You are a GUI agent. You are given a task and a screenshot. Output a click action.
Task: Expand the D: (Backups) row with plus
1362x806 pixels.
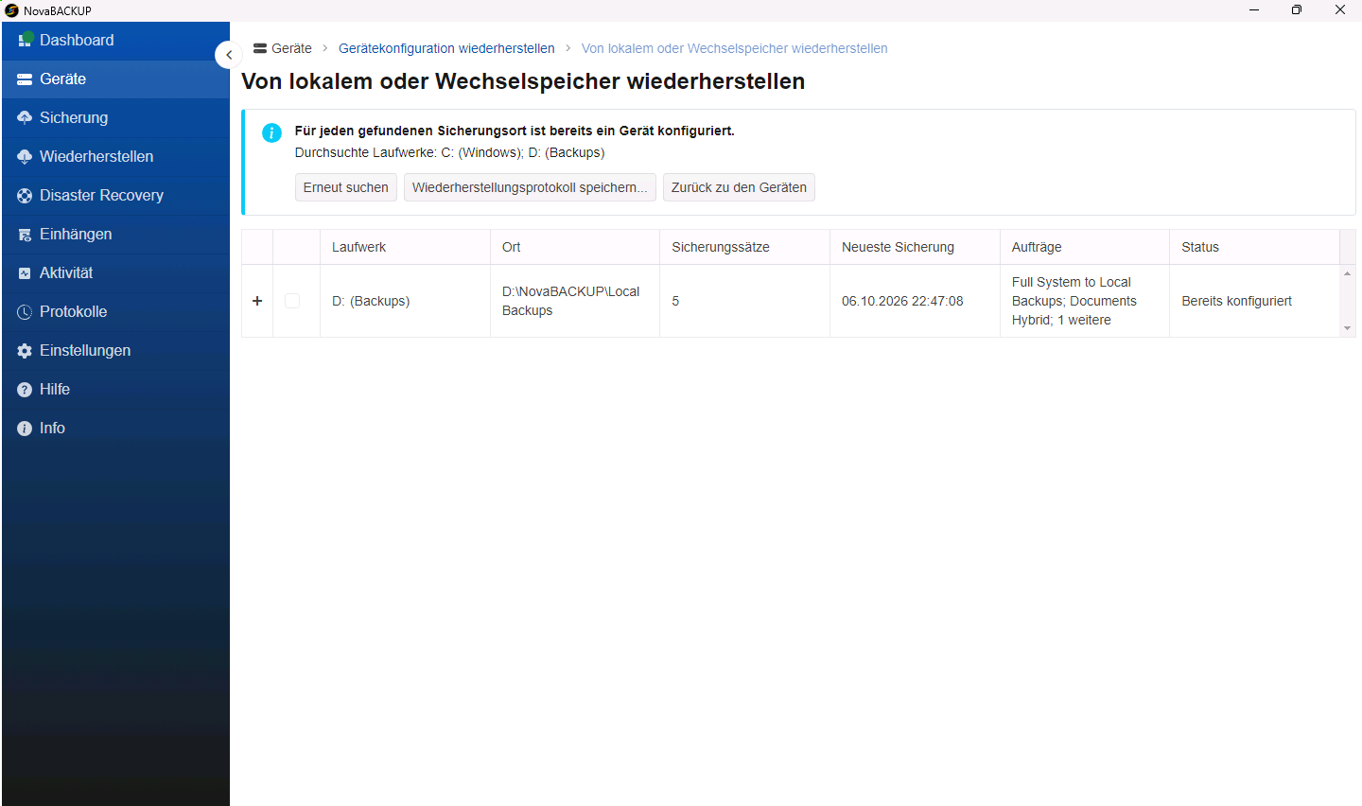[x=257, y=301]
